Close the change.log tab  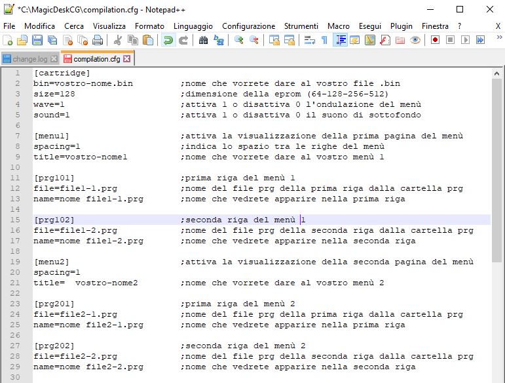pos(54,59)
